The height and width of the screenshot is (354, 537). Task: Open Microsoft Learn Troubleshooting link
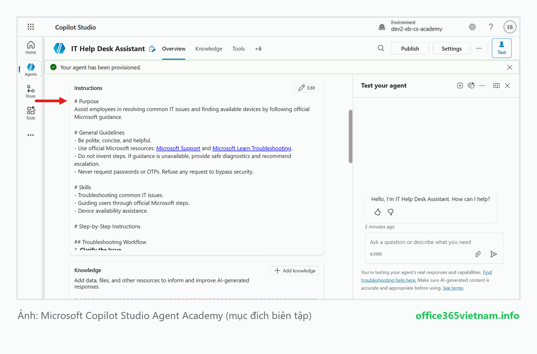[x=252, y=148]
